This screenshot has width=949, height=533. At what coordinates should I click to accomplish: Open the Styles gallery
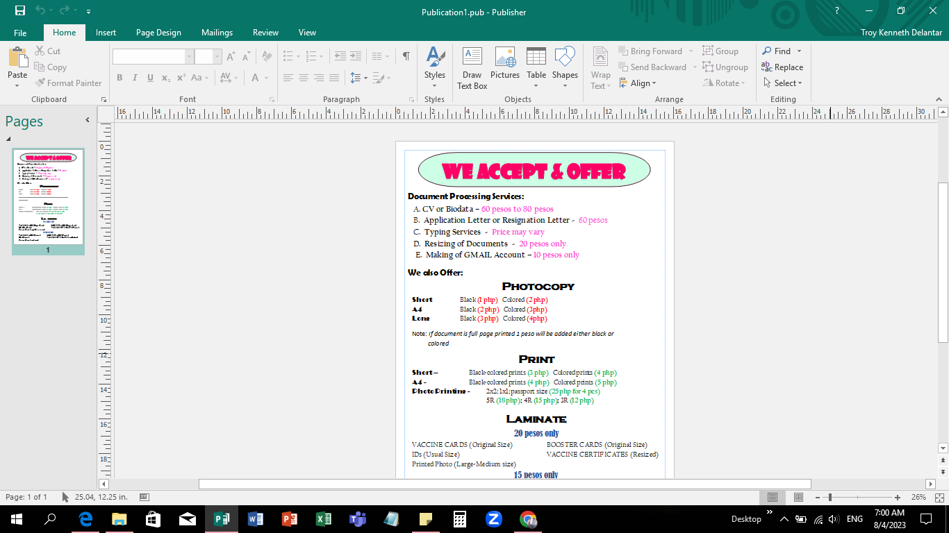(435, 67)
